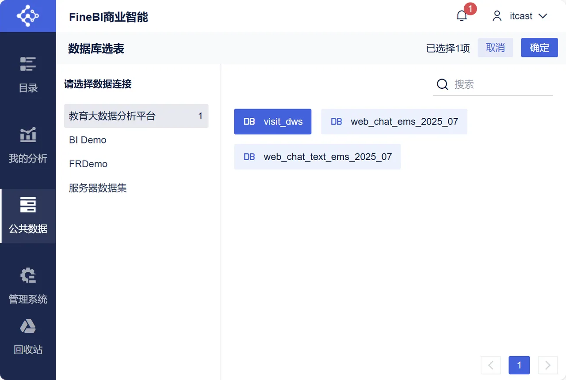Select 服务器数据集 connection

[x=136, y=188]
